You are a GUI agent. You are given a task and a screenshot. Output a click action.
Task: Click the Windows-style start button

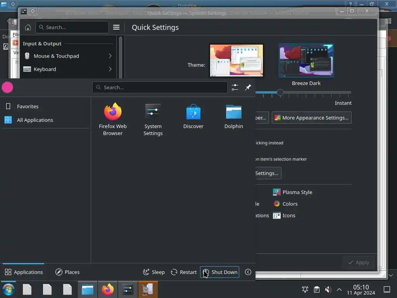click(x=9, y=289)
